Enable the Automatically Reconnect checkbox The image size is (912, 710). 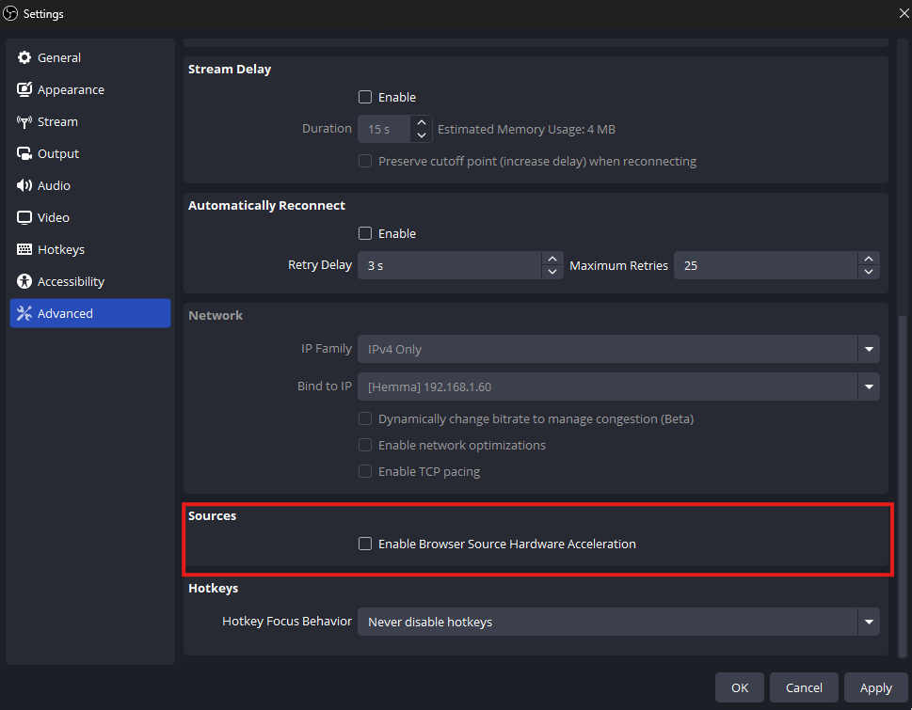pyautogui.click(x=365, y=233)
